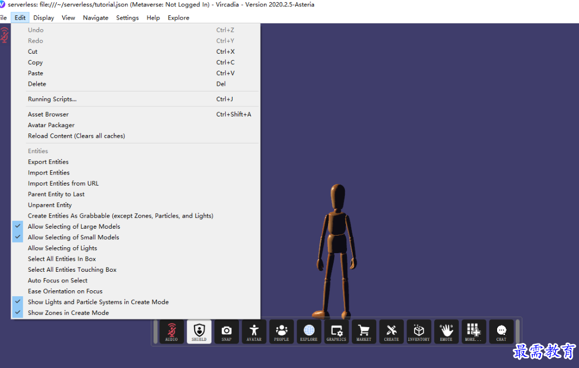Viewport: 579px width, 368px height.
Task: Open the Inventory box icon
Action: click(419, 331)
